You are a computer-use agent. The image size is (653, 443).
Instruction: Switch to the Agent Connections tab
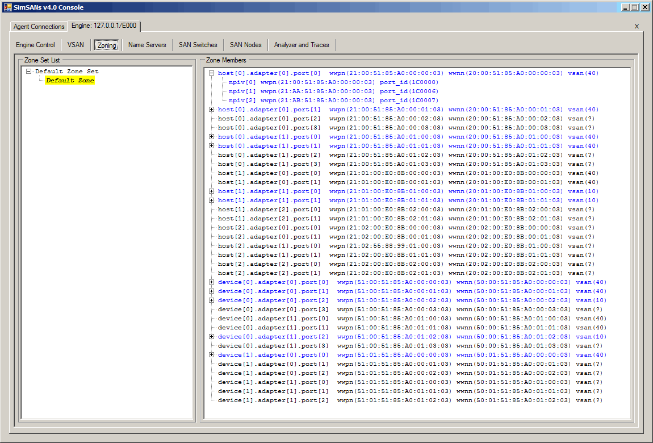tap(39, 27)
